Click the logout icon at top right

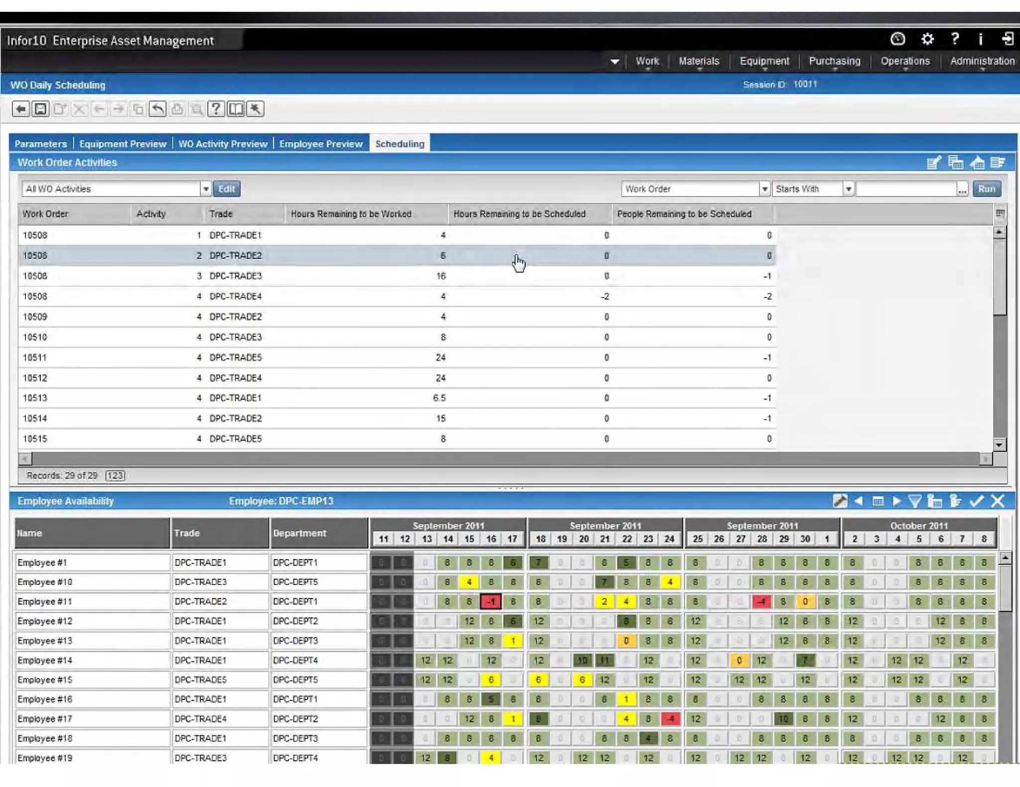click(1008, 39)
